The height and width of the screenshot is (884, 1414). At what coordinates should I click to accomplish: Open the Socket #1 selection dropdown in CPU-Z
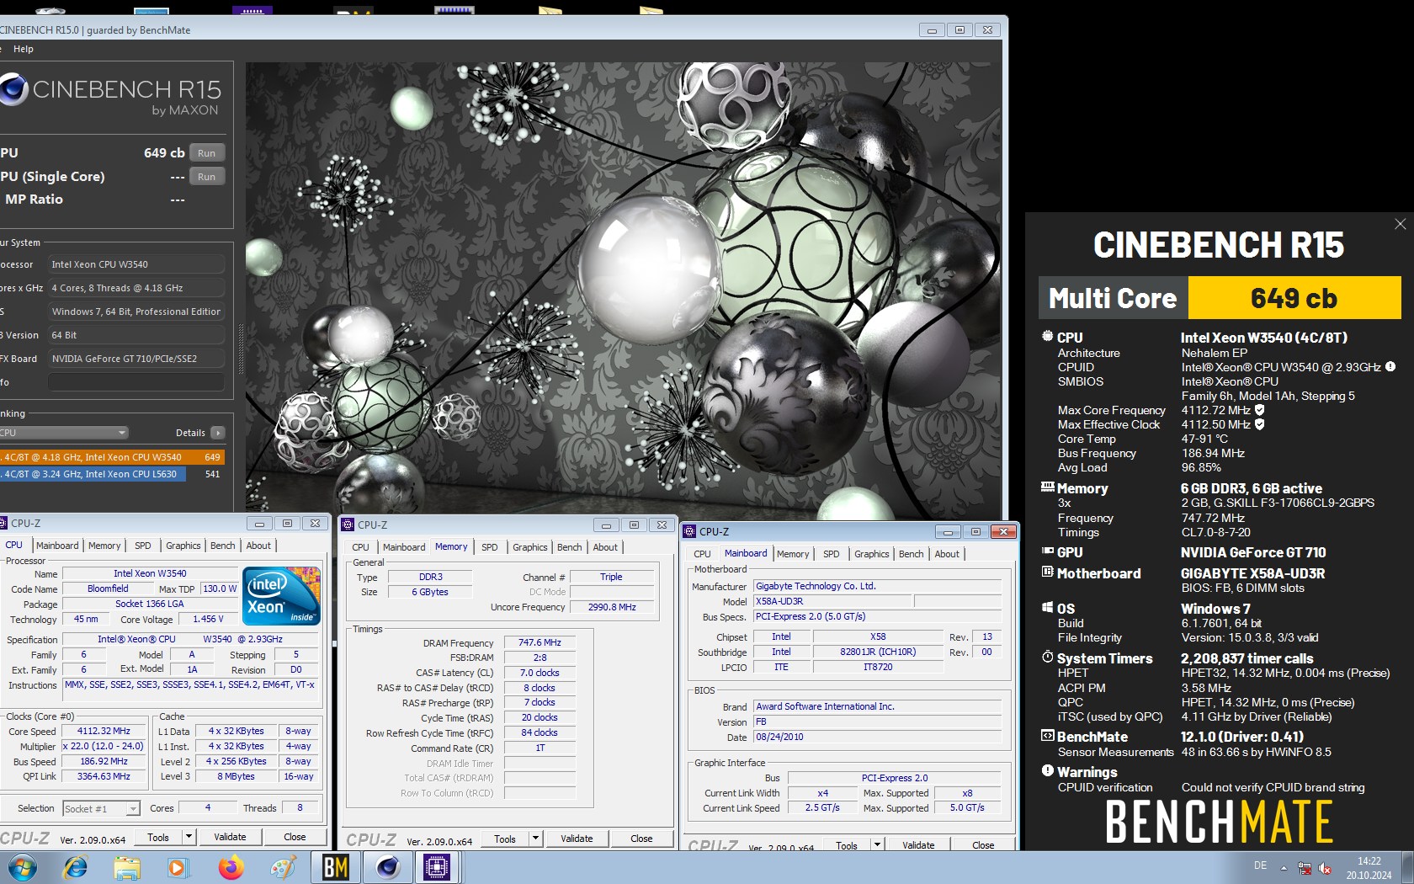pyautogui.click(x=133, y=808)
